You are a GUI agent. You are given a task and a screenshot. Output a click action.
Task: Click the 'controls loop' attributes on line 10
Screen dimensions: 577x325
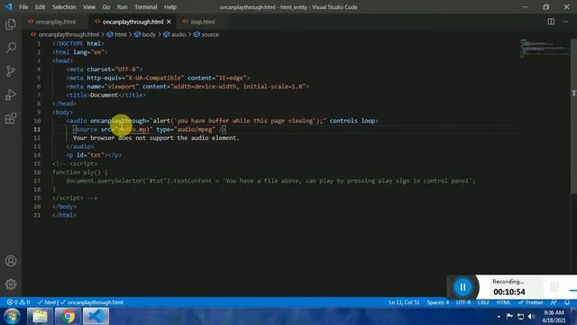click(x=353, y=120)
